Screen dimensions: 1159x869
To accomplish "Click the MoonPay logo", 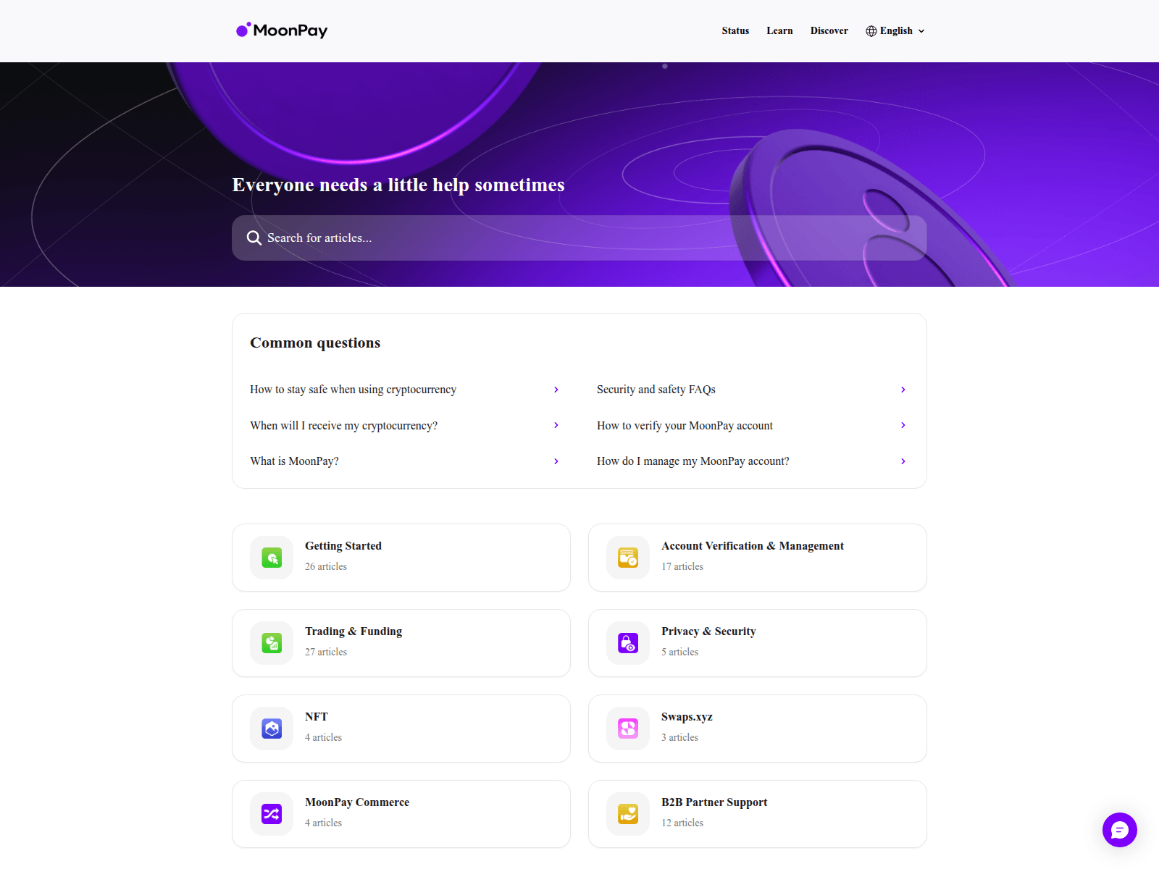I will pos(282,30).
